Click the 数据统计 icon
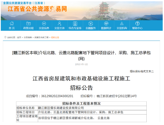 point(106,24)
